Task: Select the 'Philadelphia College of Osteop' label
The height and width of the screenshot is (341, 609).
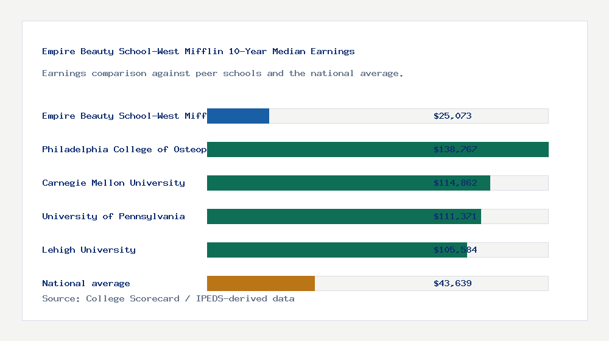Action: [124, 150]
